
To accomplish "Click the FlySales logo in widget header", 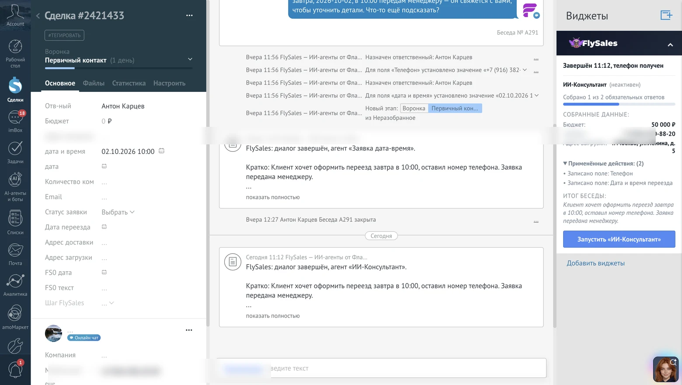I will pyautogui.click(x=593, y=43).
